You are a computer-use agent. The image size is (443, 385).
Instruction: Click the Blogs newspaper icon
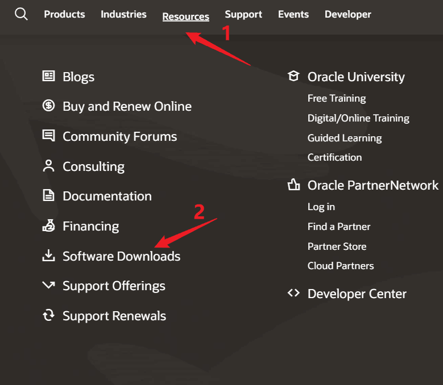(49, 76)
